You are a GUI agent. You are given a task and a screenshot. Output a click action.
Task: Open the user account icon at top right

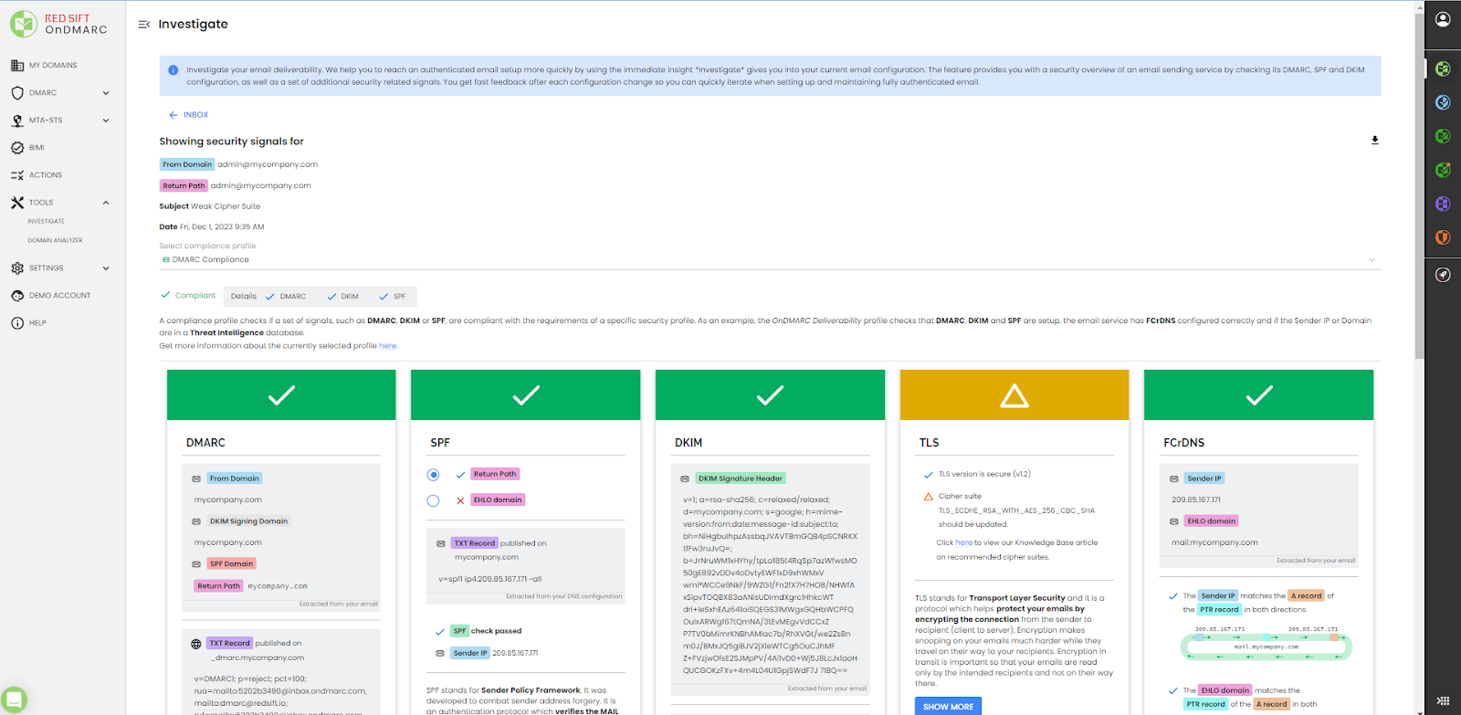click(1443, 19)
